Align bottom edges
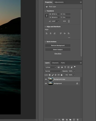The image size is (96, 121). (x=69, y=33)
